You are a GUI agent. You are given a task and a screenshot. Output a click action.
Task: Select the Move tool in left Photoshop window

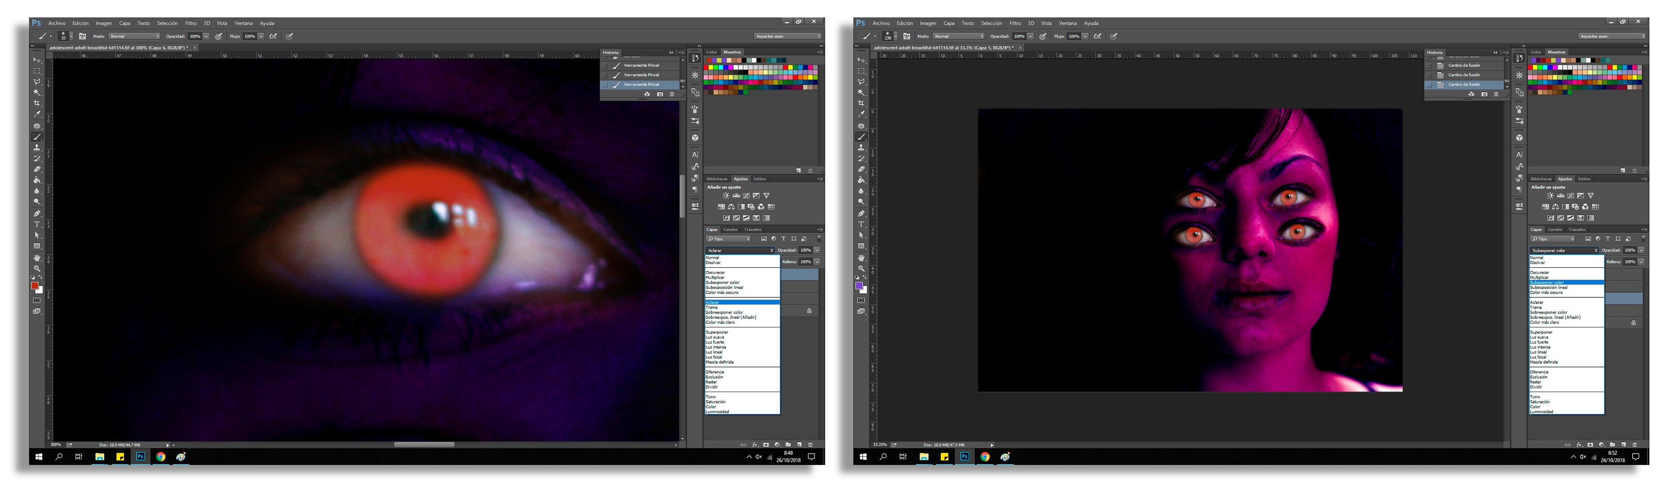(x=37, y=60)
